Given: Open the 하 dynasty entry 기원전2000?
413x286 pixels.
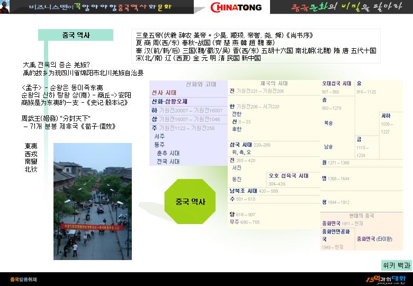Looking at the screenshot, I should pos(187,110).
